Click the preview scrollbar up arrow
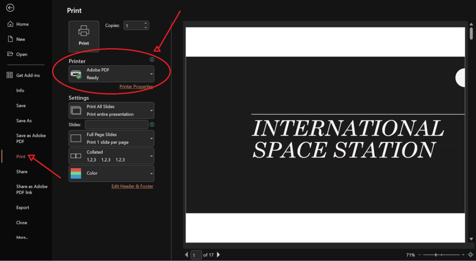Viewport: 476px width, 261px height. [471, 24]
